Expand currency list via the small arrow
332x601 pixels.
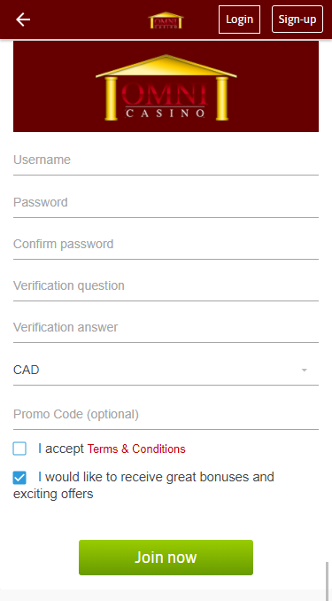(x=305, y=371)
